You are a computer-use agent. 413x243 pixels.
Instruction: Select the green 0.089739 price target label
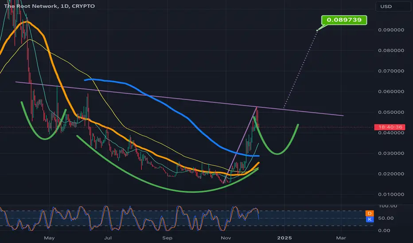(x=344, y=20)
